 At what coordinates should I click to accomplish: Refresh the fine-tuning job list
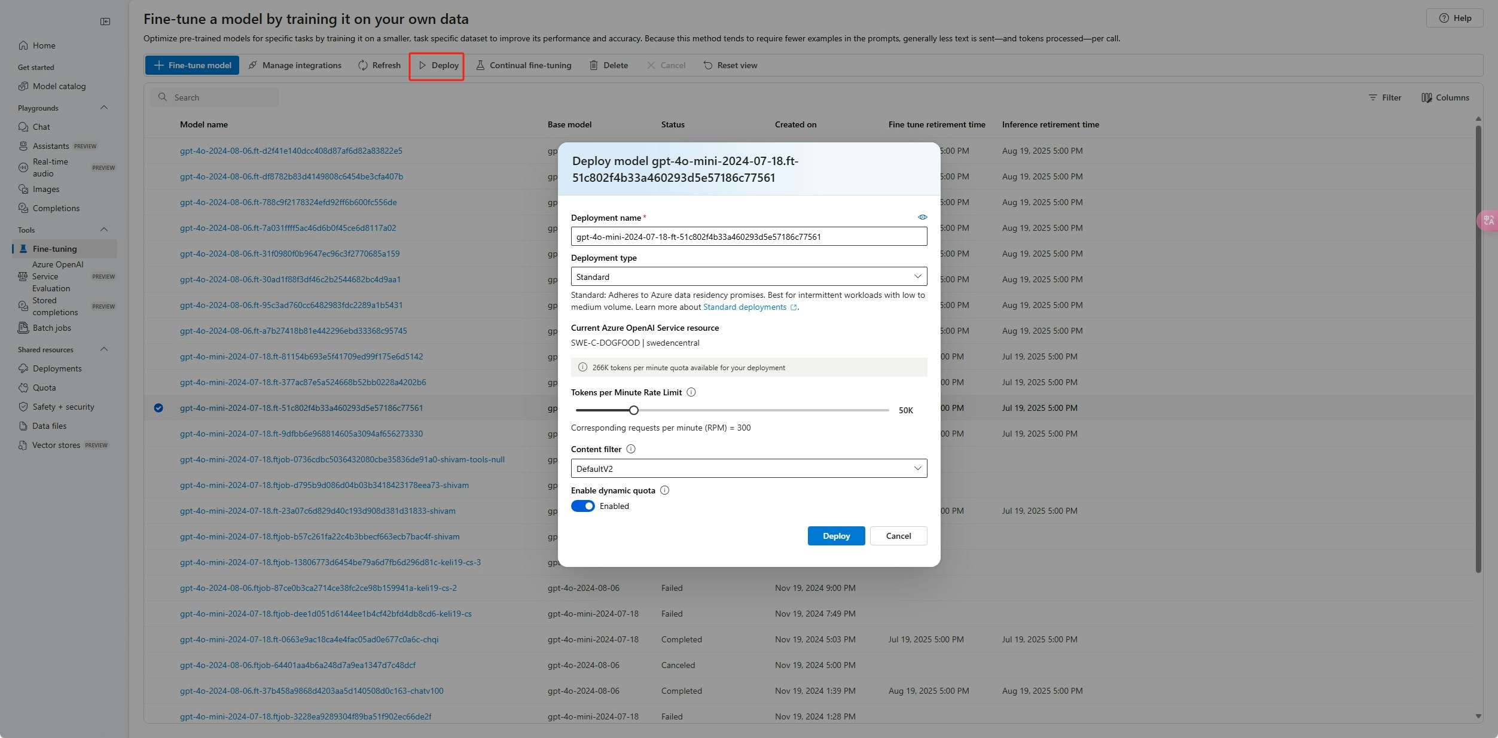pos(379,65)
